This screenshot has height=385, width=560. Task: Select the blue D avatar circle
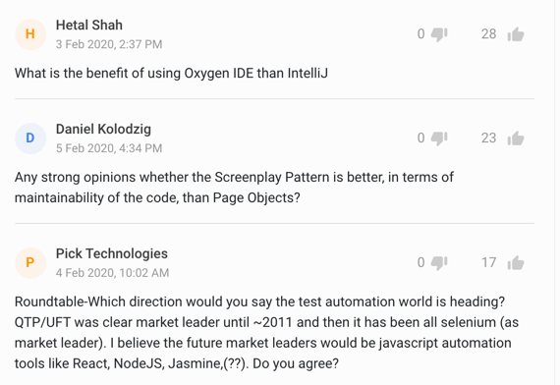coord(30,138)
